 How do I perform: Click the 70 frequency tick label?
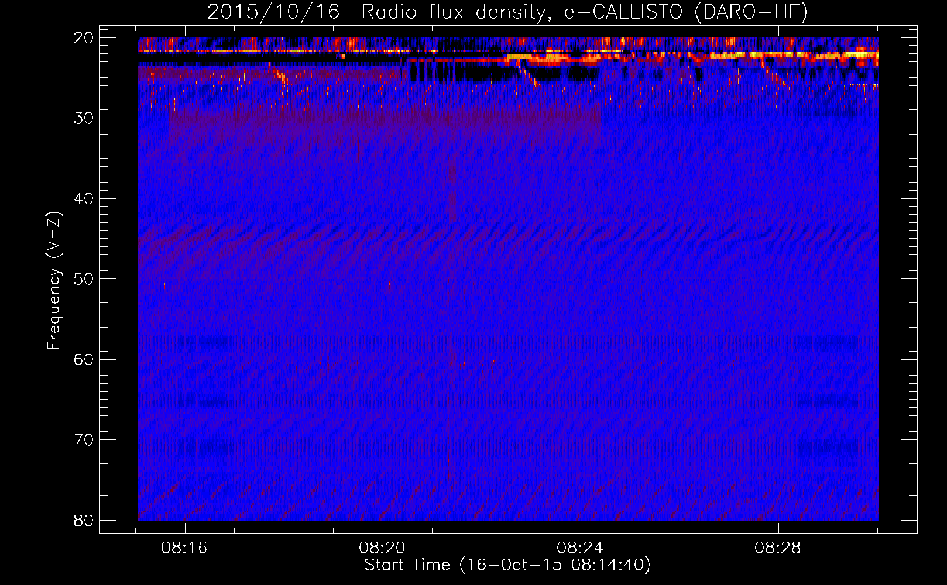point(84,440)
